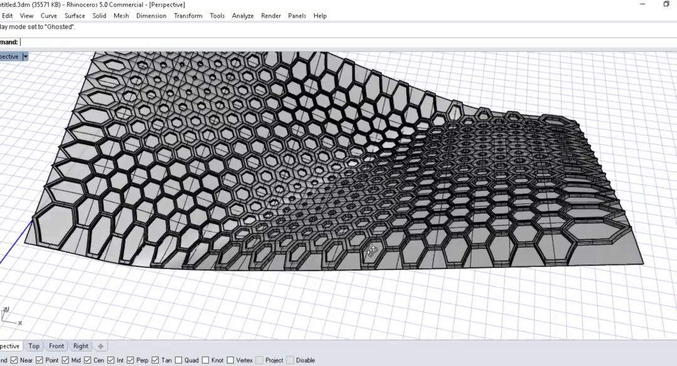
Task: Uncheck the Mid osnap checkbox
Action: point(66,360)
